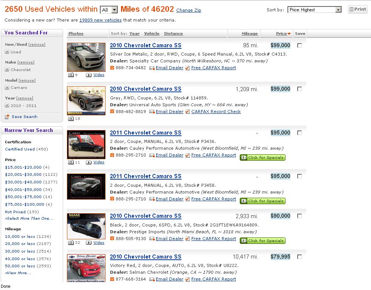The image size is (371, 290).
Task: Click the video play icon for first Camaro listing
Action: [x=89, y=75]
